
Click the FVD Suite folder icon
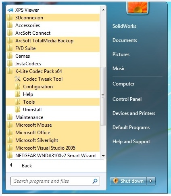10,48
